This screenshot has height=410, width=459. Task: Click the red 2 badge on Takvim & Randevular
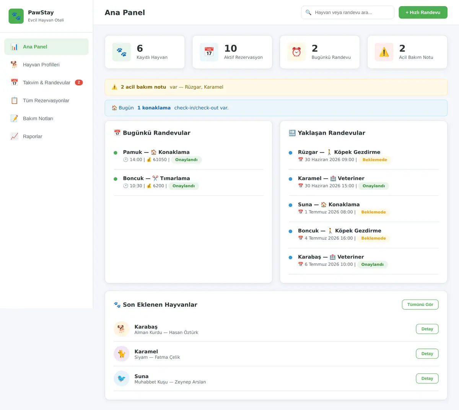point(79,83)
